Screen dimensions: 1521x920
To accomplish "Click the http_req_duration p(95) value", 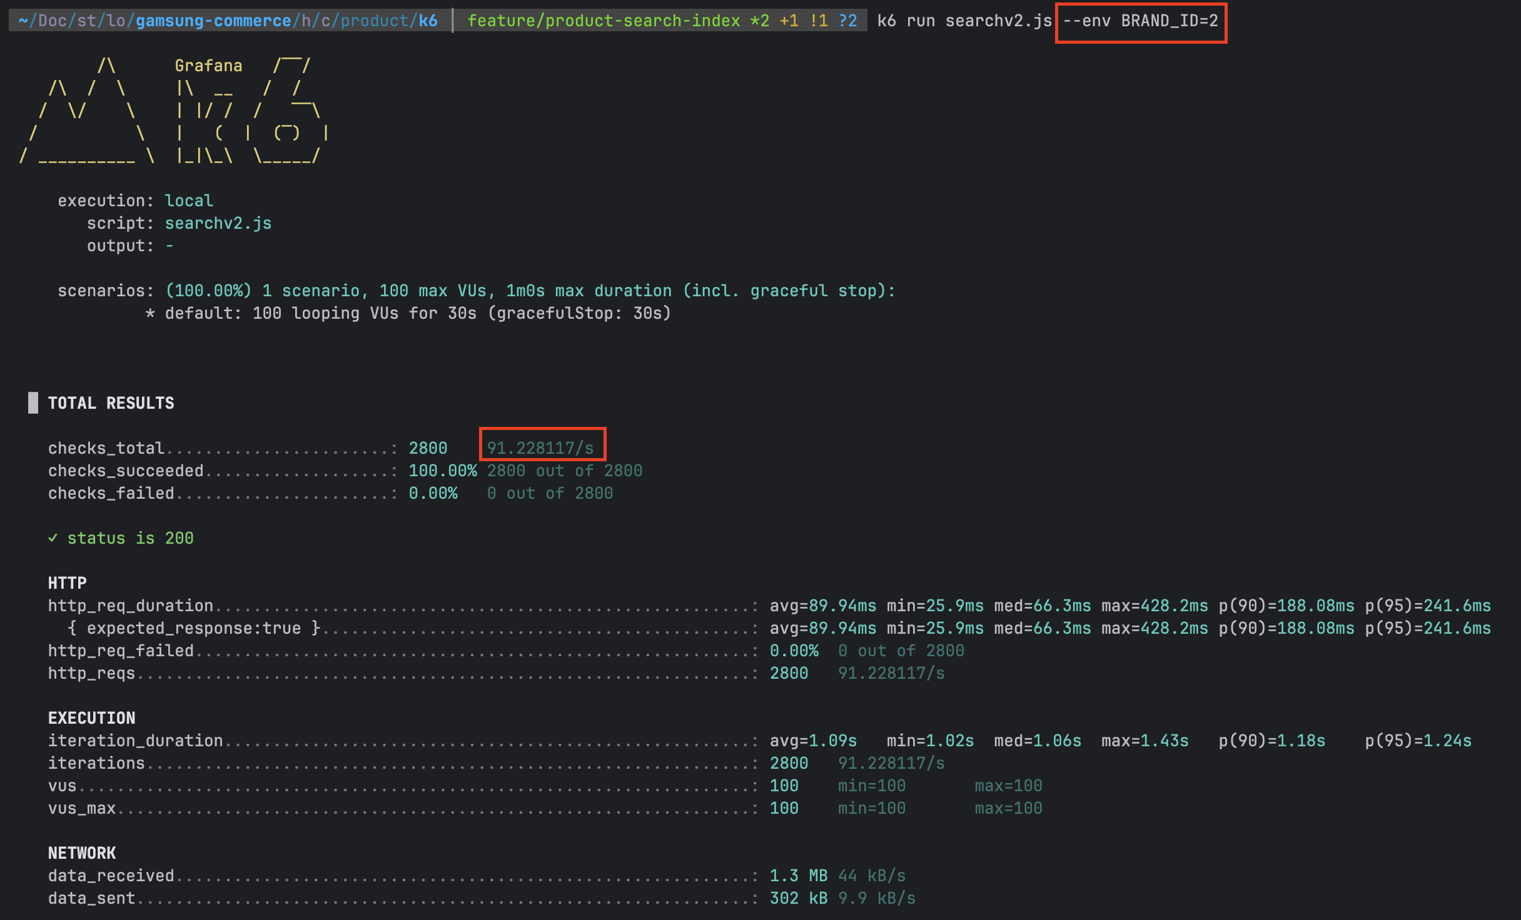I will pos(1457,605).
